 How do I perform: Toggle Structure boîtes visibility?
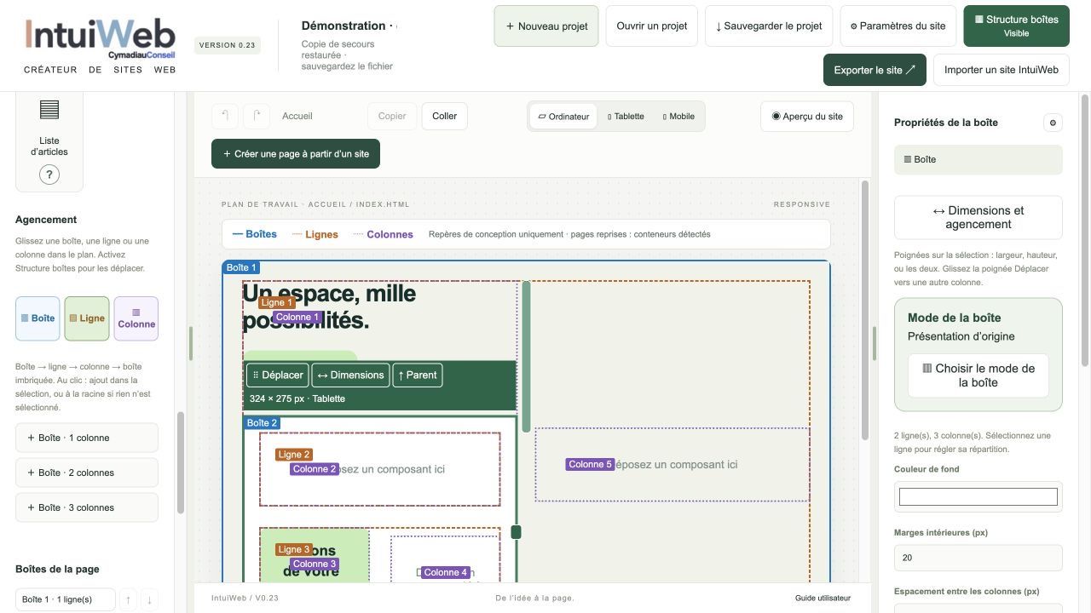[1016, 26]
